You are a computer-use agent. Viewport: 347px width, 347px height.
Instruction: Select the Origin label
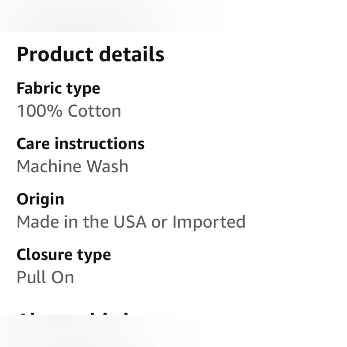40,199
